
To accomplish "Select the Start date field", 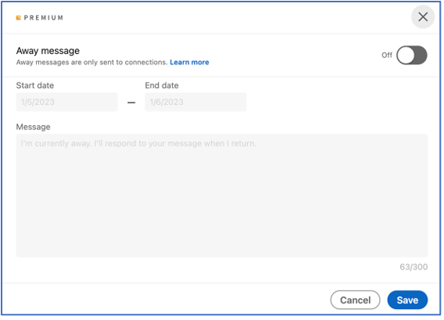I will [66, 102].
